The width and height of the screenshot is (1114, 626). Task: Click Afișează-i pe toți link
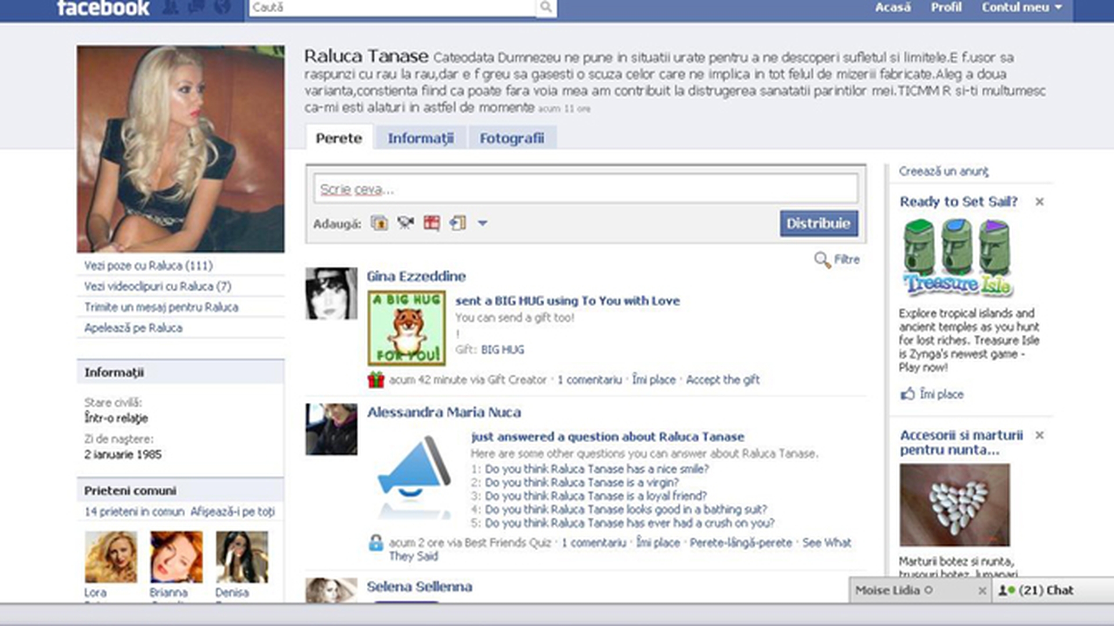coord(233,512)
